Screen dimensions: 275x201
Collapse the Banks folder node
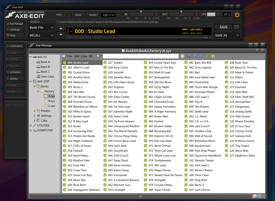pyautogui.click(x=34, y=86)
